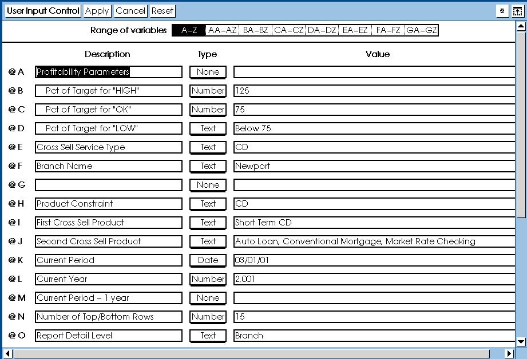
Task: Click the vertical scrollbar up arrow
Action: (521, 26)
